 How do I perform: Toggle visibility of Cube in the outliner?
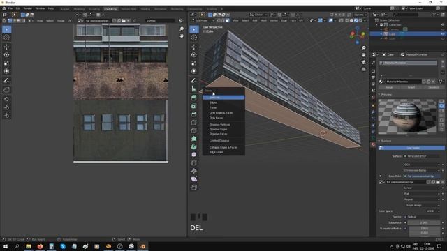[x=443, y=34]
